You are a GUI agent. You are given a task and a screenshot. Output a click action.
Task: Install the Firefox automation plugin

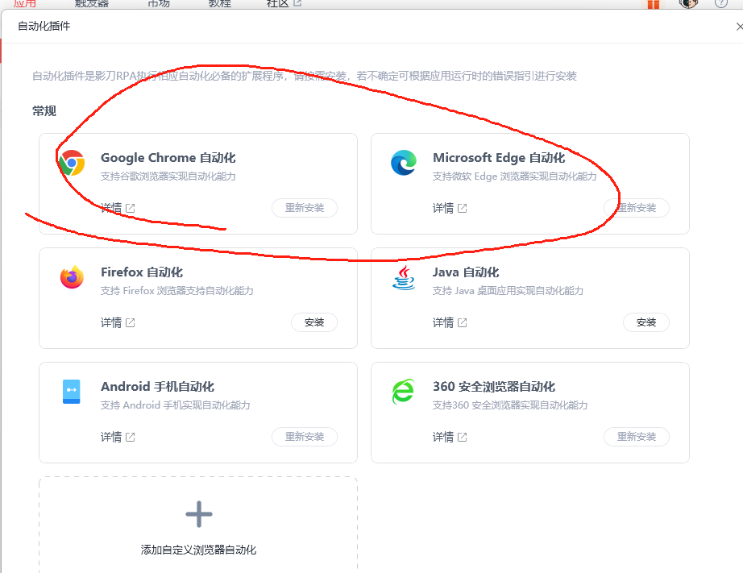(314, 322)
